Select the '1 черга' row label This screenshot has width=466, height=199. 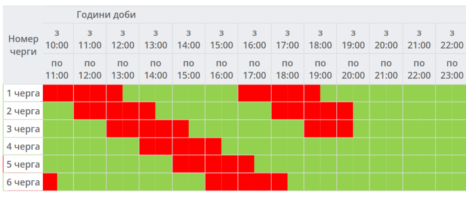[x=23, y=94]
